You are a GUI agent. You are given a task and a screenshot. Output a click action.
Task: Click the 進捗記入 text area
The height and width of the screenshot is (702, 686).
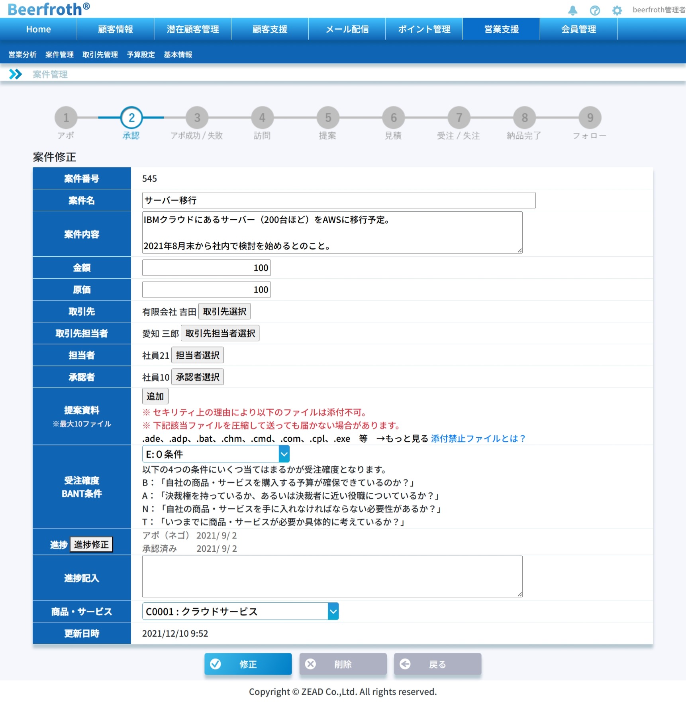click(332, 576)
